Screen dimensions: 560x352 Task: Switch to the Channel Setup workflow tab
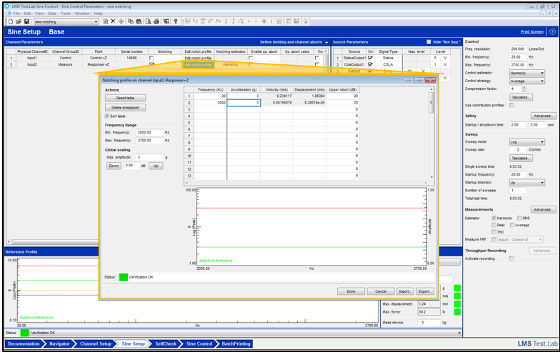(96, 344)
